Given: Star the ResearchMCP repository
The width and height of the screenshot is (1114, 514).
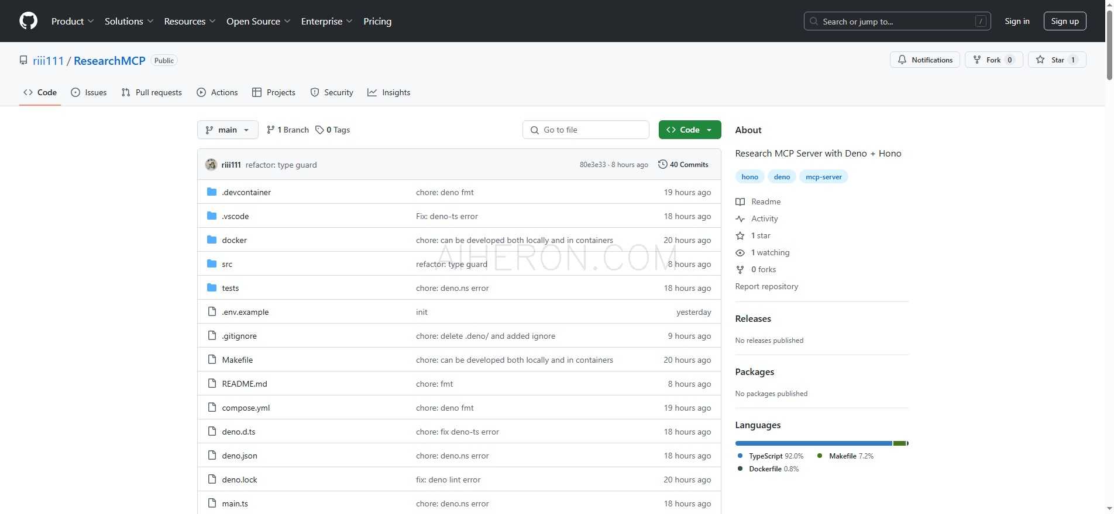Looking at the screenshot, I should point(1057,60).
